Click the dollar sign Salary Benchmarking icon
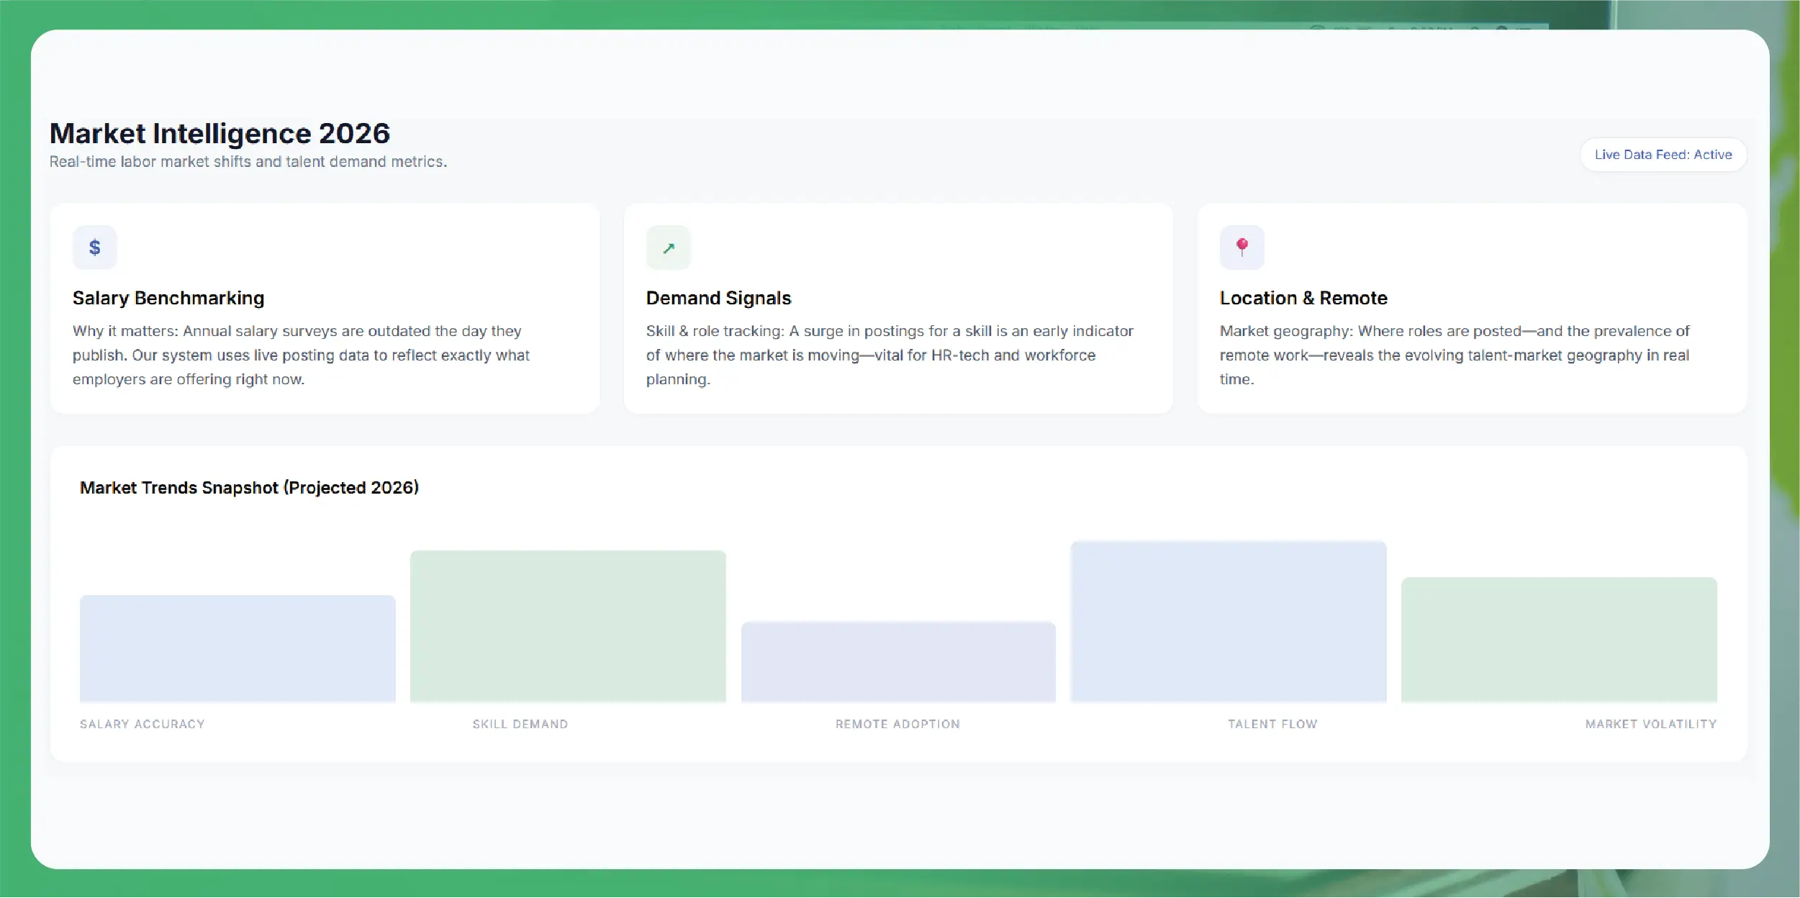This screenshot has height=898, width=1800. click(x=94, y=248)
